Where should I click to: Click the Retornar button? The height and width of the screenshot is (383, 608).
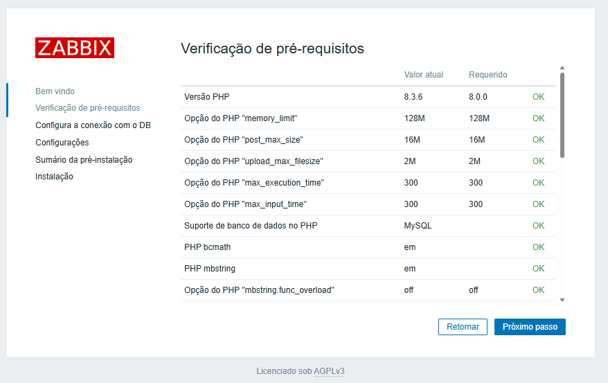pyautogui.click(x=463, y=327)
